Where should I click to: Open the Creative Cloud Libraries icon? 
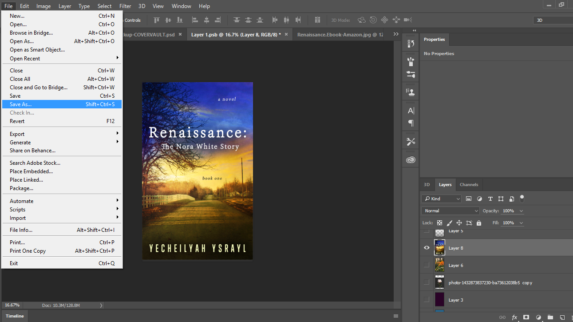click(411, 160)
